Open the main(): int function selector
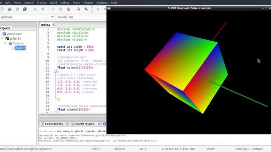Image resolution: width=271 pixels, height=152 pixels. click(x=81, y=17)
